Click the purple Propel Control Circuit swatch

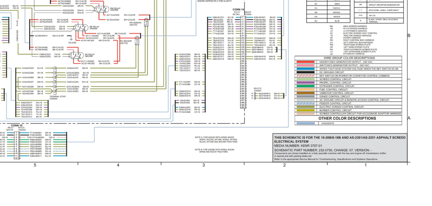[x=305, y=83]
